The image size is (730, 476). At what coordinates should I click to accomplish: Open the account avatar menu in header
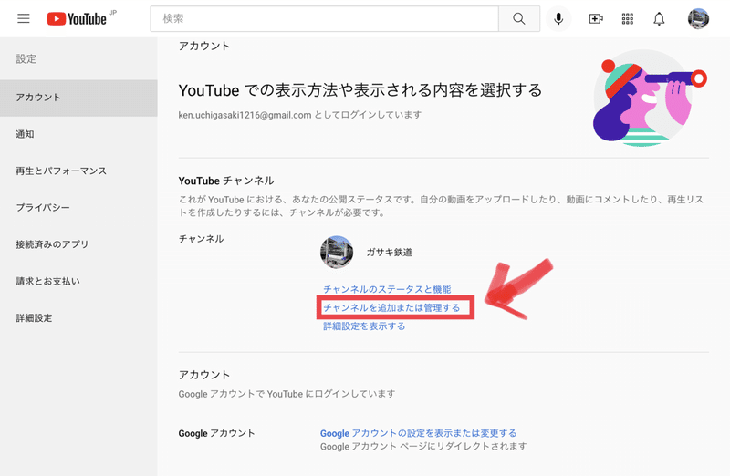point(698,18)
